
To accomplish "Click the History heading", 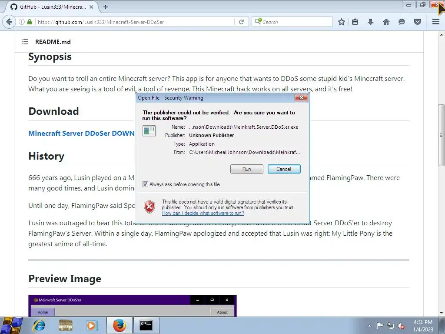I will tap(46, 156).
